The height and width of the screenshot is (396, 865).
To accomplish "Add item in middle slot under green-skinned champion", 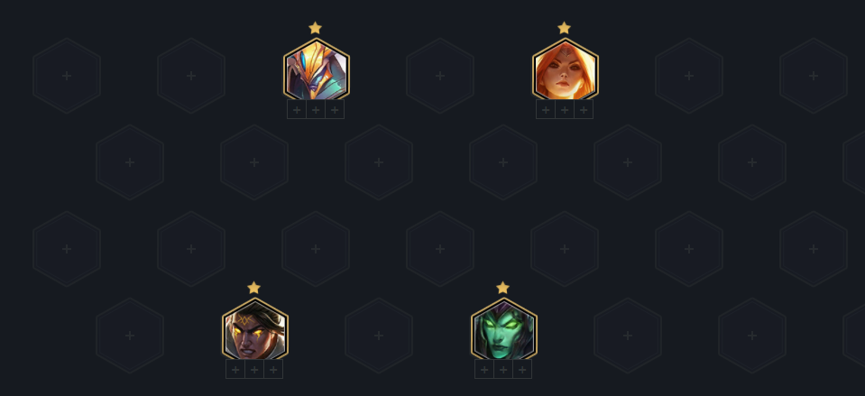I will (x=503, y=370).
